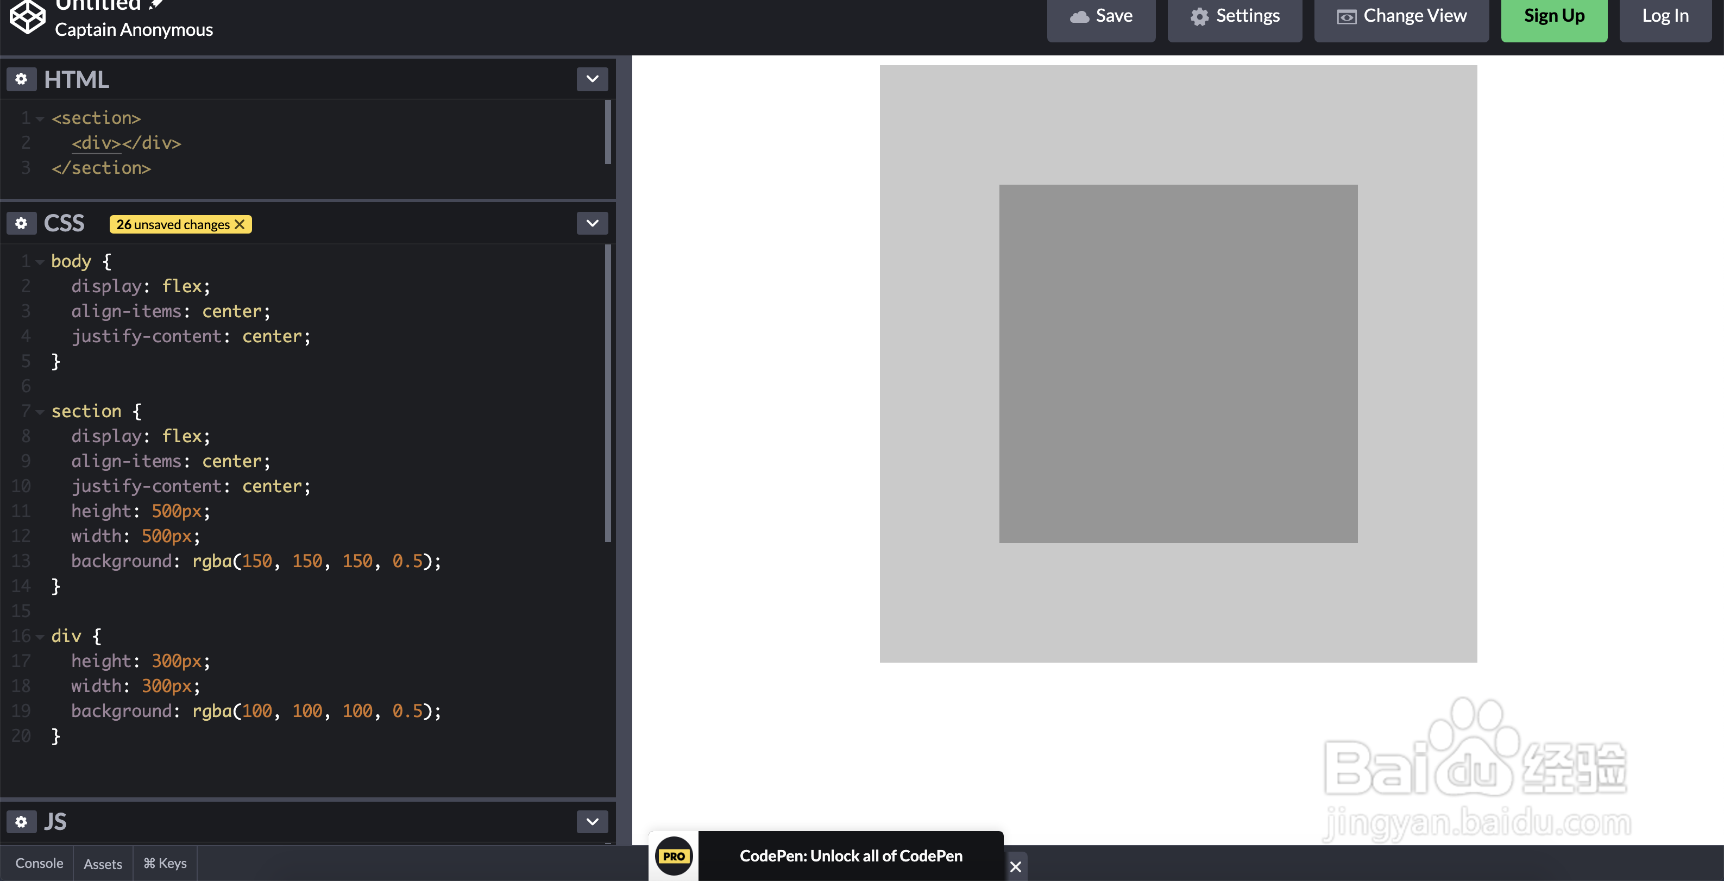Click the CSS editor vertical scrollbar

coord(608,394)
